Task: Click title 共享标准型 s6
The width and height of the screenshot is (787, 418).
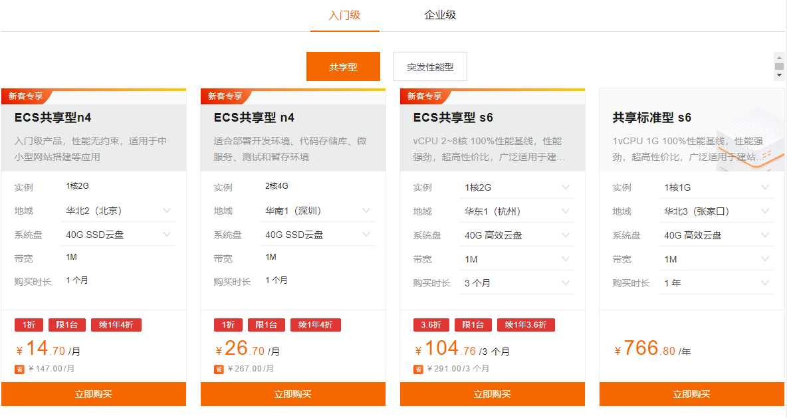Action: [x=652, y=118]
